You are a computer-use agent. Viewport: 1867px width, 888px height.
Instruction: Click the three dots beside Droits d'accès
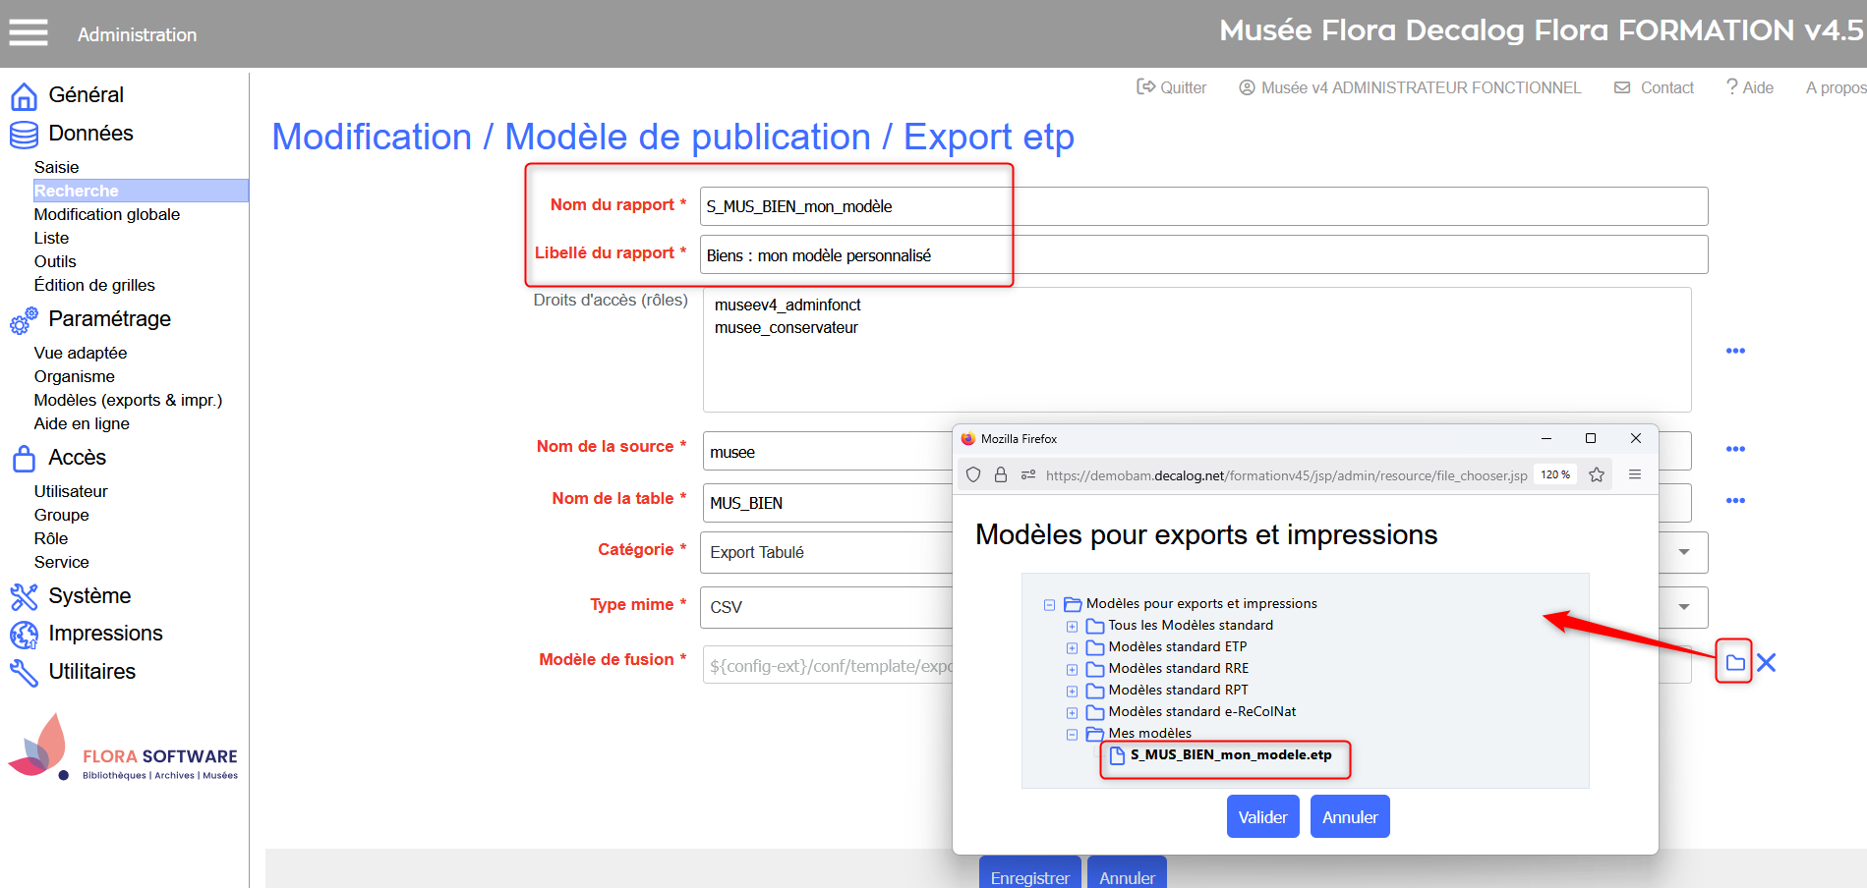point(1735,351)
